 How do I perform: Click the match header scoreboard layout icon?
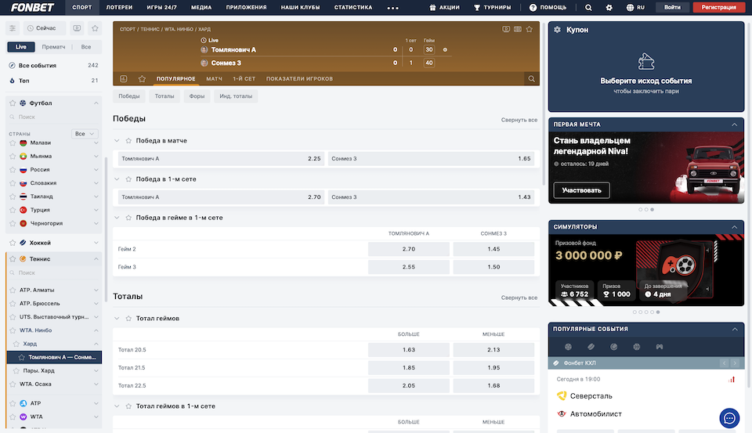coord(518,29)
